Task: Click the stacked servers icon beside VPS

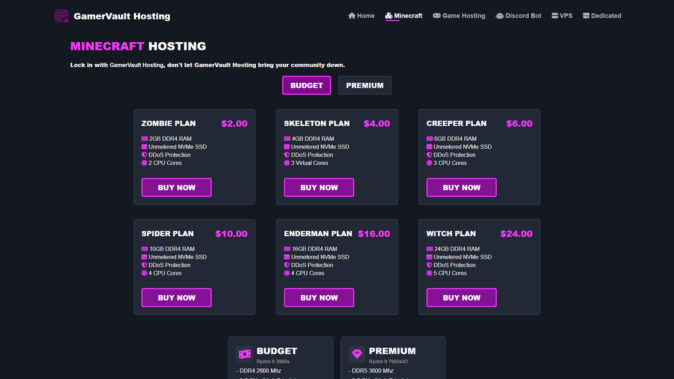Action: click(554, 15)
